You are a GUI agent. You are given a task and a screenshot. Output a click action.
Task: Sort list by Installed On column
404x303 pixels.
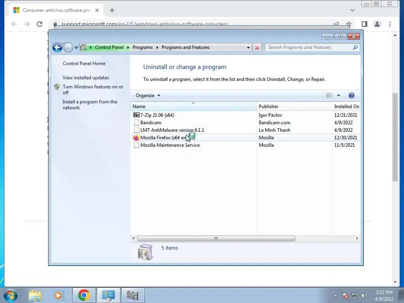click(346, 107)
